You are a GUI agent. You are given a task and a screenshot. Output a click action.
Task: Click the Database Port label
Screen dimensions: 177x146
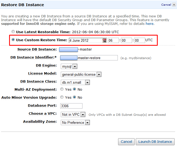(x=42, y=106)
